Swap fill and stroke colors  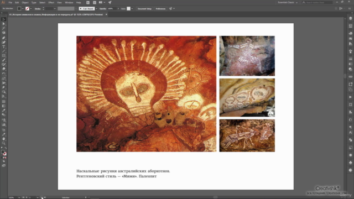click(6, 148)
